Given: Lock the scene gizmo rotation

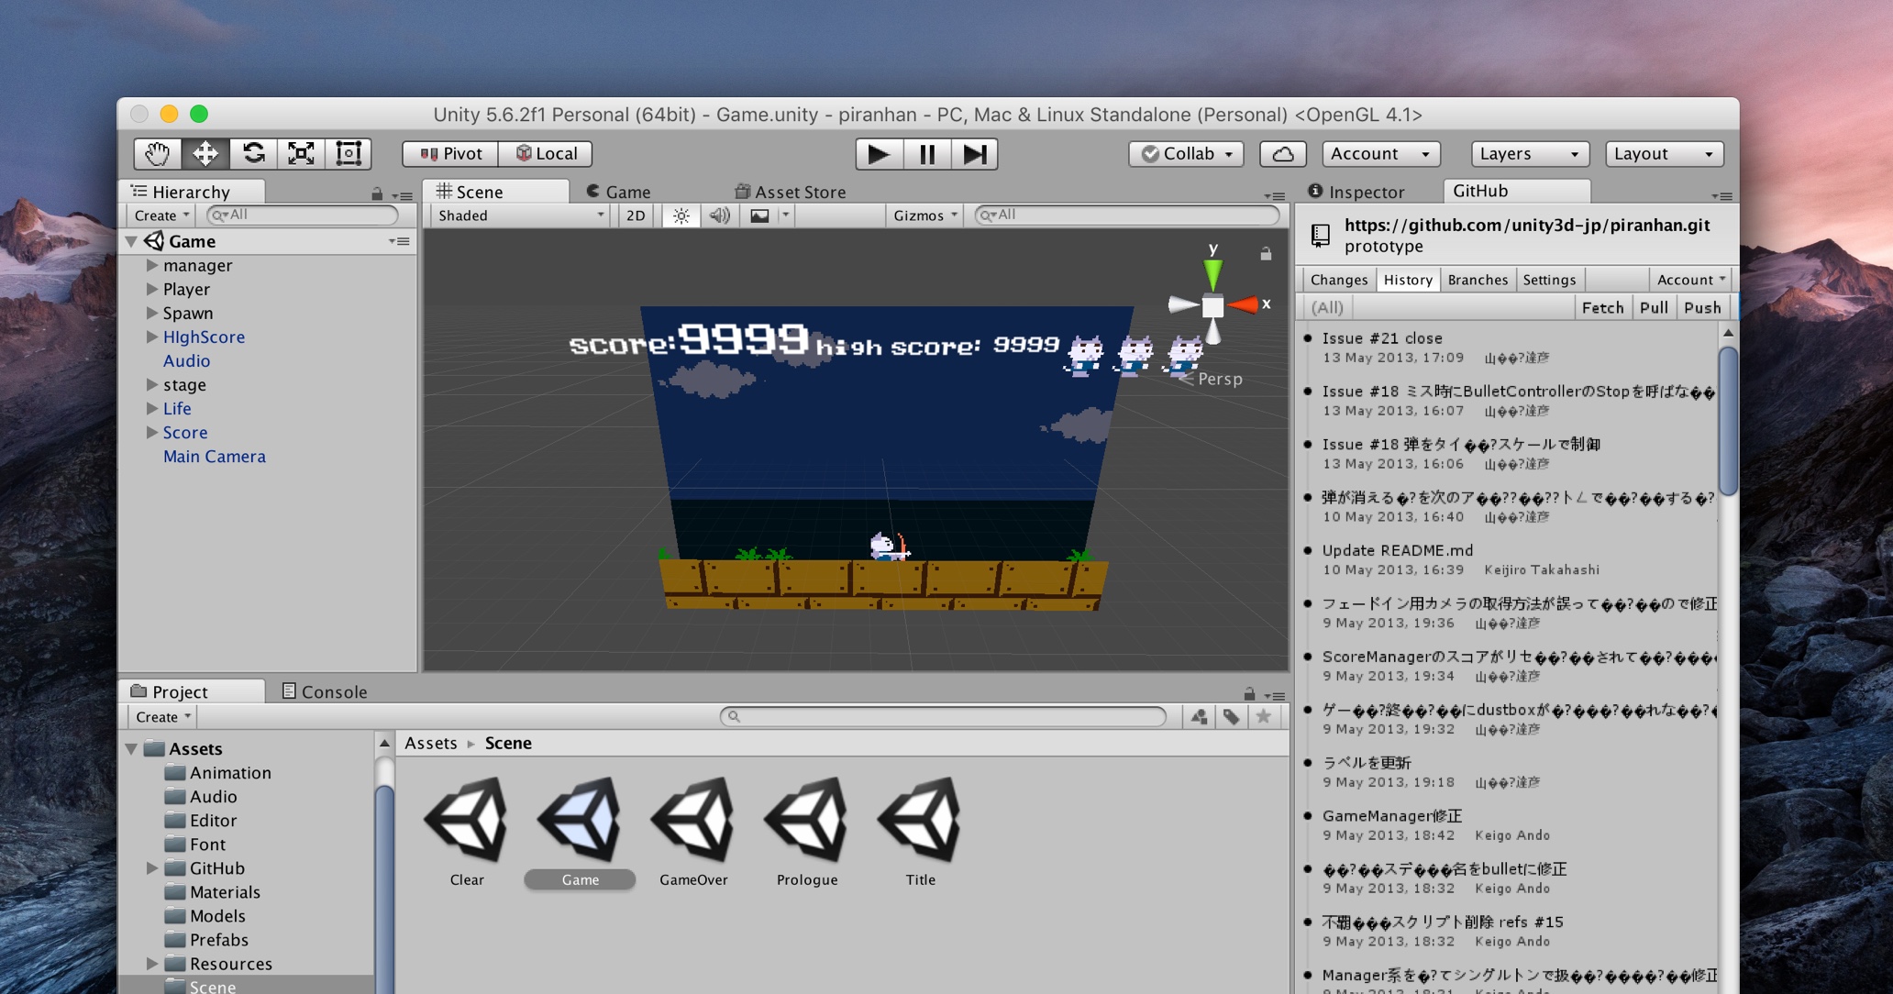Looking at the screenshot, I should pos(1266,254).
